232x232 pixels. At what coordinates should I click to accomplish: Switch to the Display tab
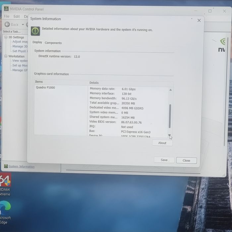click(37, 42)
